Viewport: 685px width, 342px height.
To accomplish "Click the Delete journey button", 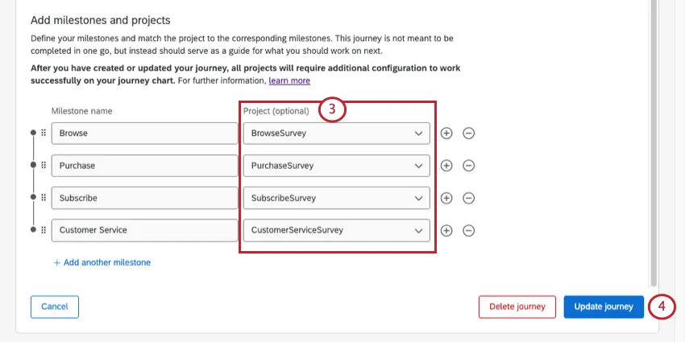I will click(x=517, y=307).
